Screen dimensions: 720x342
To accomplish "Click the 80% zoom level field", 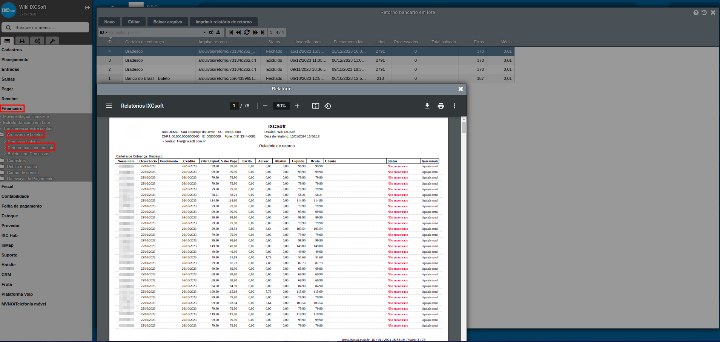I will 281,106.
